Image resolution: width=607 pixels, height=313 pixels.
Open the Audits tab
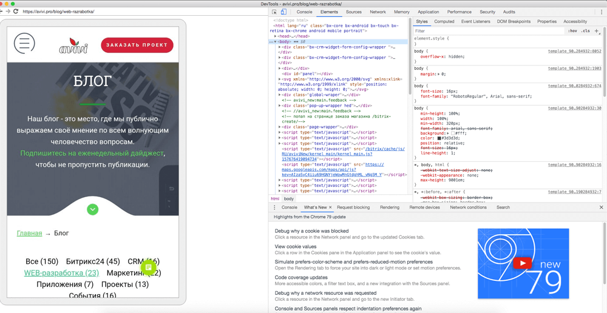509,12
